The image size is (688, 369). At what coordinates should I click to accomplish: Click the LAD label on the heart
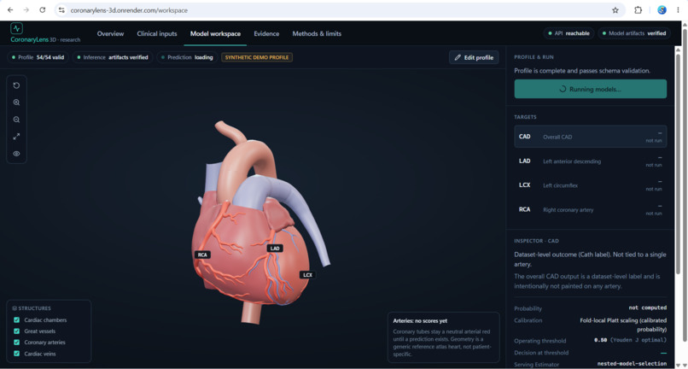click(x=275, y=249)
